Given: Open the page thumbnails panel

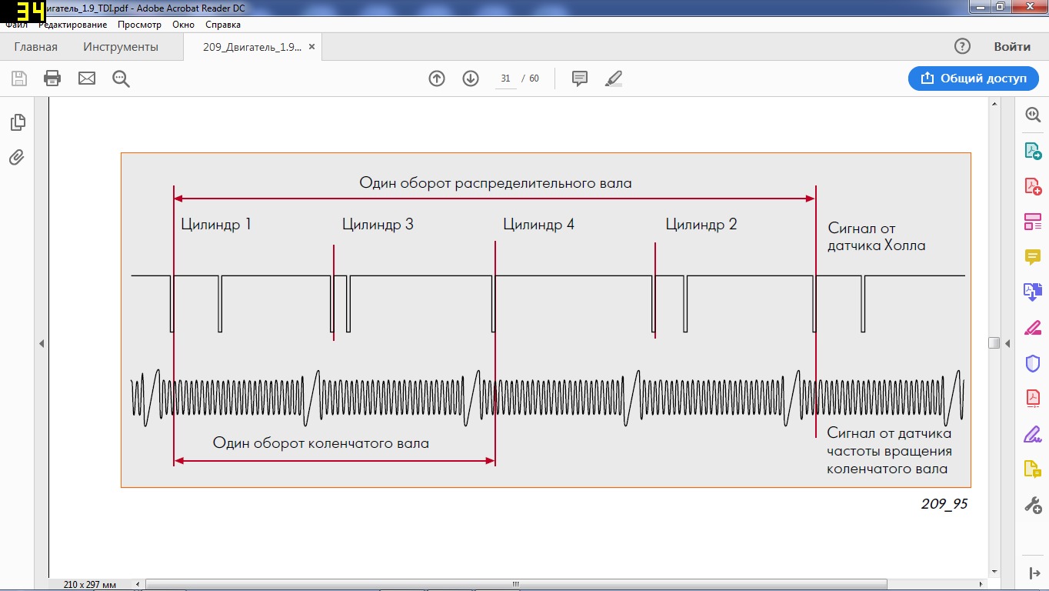Looking at the screenshot, I should coord(17,122).
